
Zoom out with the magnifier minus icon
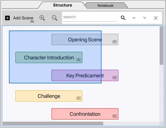point(55,18)
